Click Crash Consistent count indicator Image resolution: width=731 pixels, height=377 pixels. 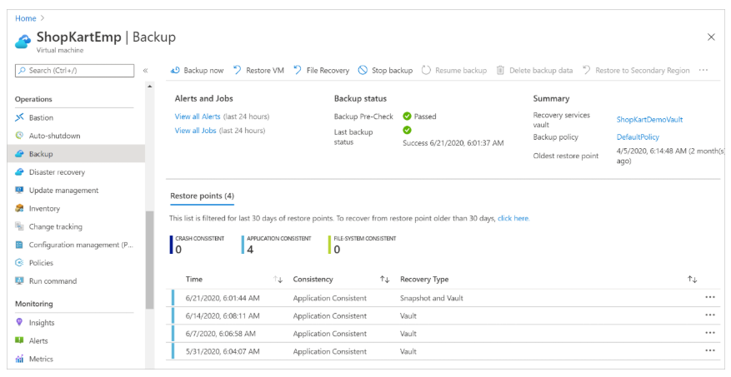tap(197, 245)
